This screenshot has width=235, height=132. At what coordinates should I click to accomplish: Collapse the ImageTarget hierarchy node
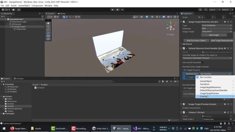[10, 27]
